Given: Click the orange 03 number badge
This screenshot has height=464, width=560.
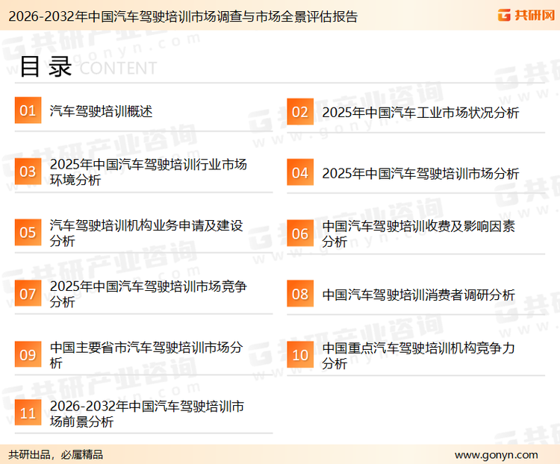Looking at the screenshot, I should point(28,172).
